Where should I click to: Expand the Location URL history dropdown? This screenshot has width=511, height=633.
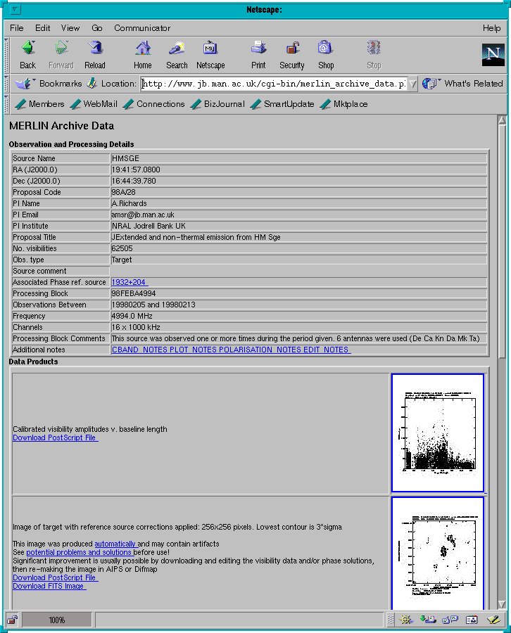412,84
